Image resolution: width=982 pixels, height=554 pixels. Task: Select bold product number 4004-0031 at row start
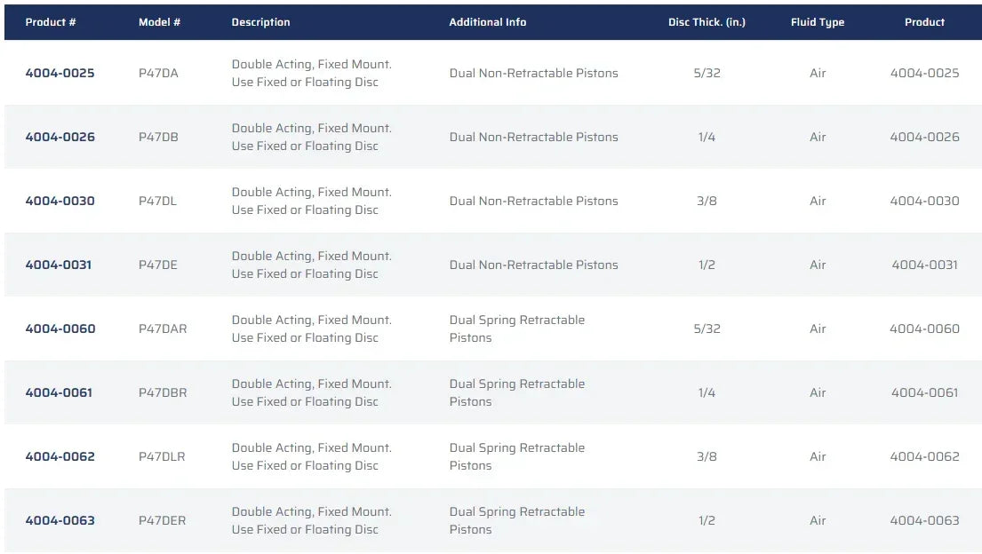[59, 265]
